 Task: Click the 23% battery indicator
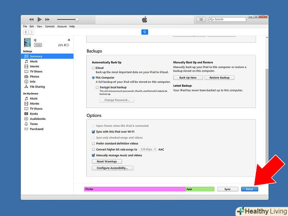click(64, 45)
